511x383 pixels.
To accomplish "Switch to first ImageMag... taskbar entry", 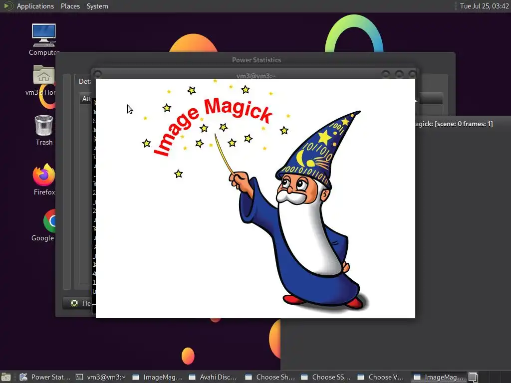I will click(x=157, y=377).
